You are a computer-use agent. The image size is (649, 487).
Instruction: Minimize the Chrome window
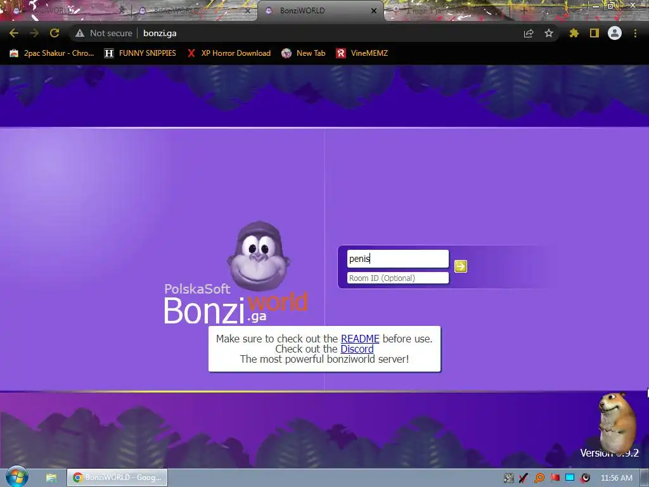click(x=596, y=6)
